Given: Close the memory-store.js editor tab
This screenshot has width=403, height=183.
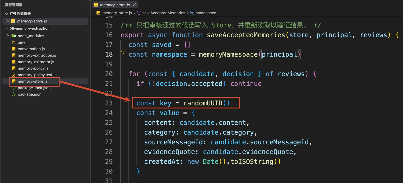Looking at the screenshot, I should 134,5.
